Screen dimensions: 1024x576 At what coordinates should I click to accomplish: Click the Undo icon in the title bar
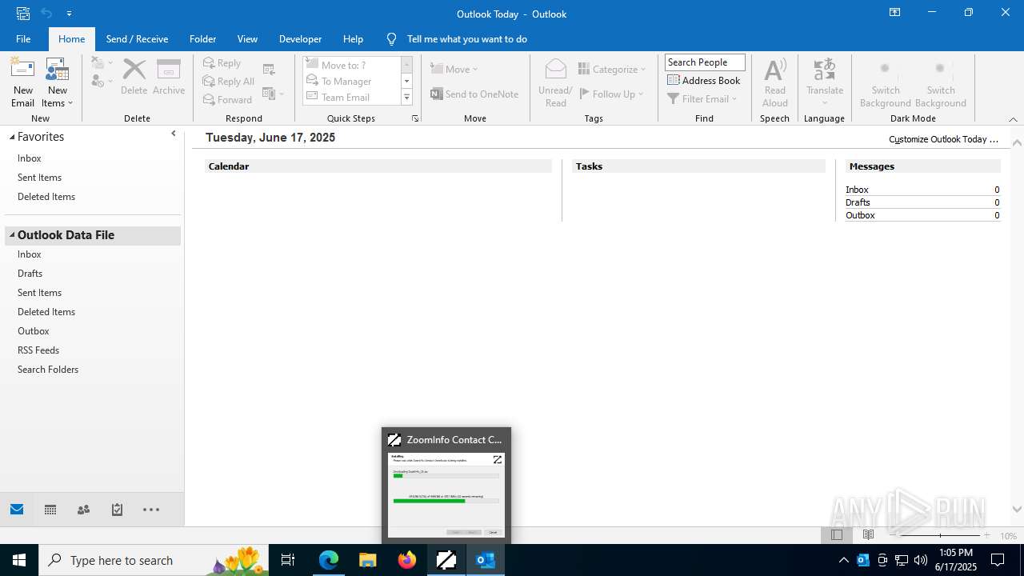pos(46,13)
